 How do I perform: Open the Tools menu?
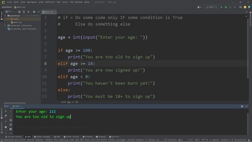click(65, 2)
